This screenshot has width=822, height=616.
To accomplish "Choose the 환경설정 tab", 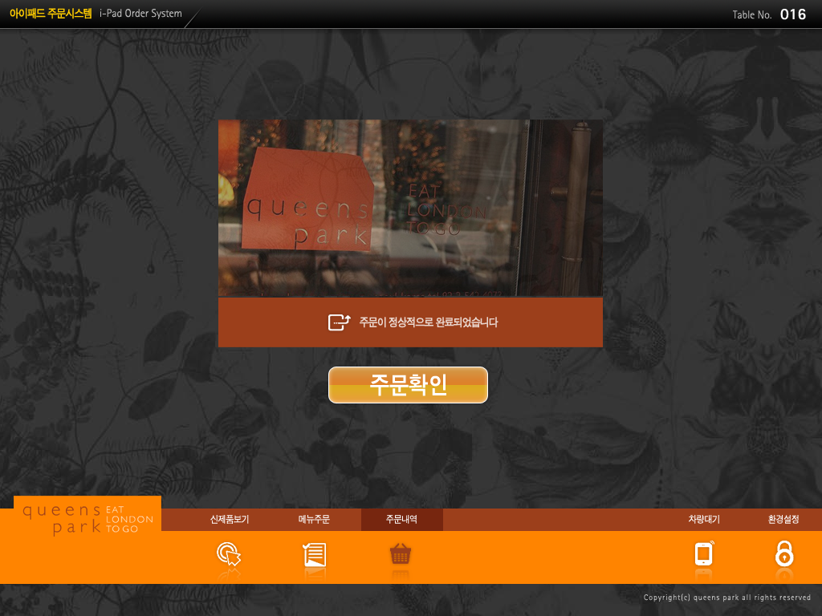I will pos(783,520).
